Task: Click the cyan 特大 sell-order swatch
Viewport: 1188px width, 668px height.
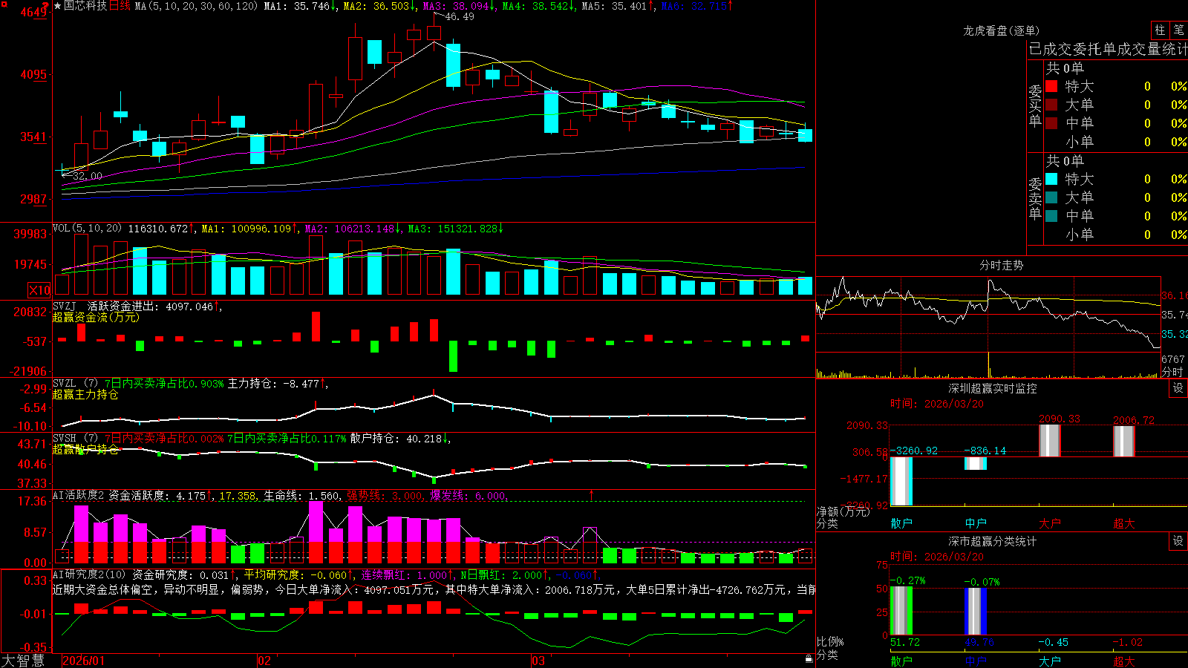Action: point(1051,179)
